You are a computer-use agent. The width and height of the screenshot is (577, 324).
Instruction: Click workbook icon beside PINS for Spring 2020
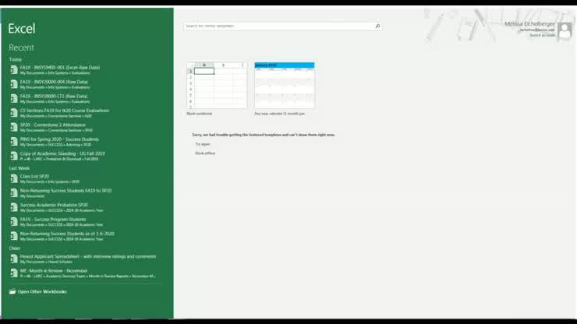[14, 142]
